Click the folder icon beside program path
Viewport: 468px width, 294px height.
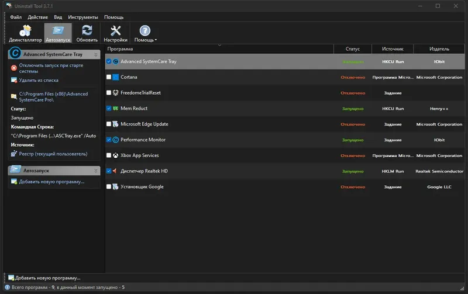[x=13, y=96]
